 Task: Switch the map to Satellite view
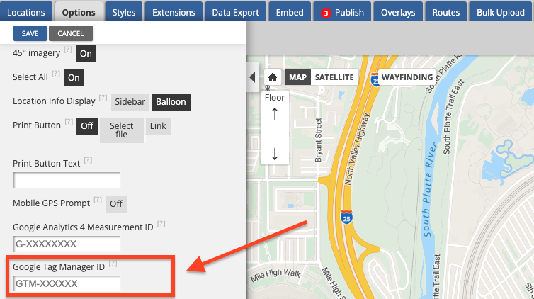click(x=334, y=77)
